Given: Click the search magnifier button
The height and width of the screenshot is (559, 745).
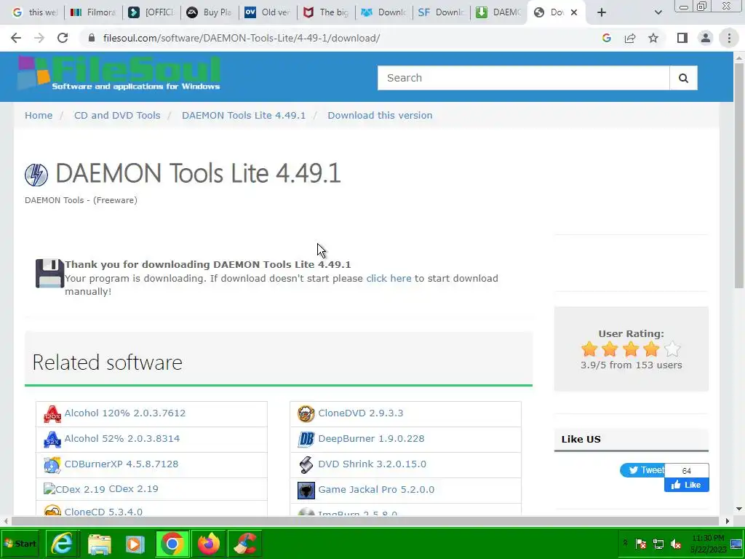Looking at the screenshot, I should point(683,78).
